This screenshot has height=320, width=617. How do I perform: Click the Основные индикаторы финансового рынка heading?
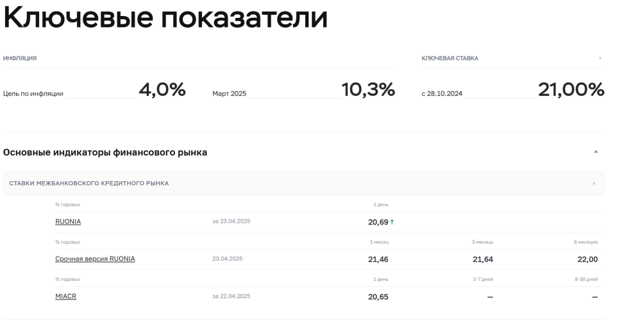coord(105,152)
